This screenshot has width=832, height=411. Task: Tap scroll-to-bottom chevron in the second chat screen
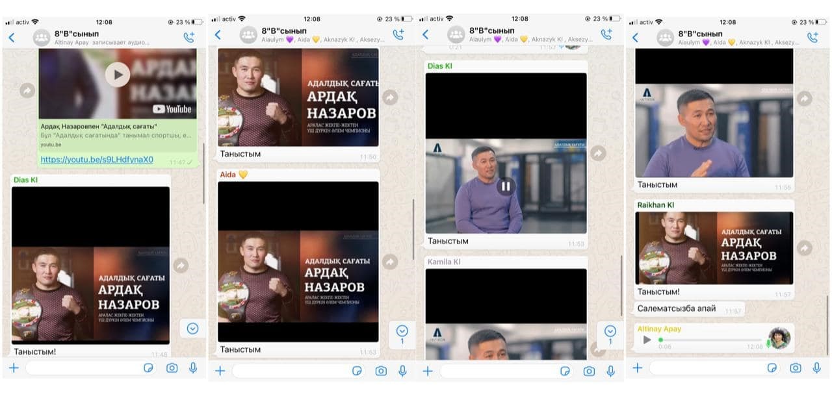[402, 330]
